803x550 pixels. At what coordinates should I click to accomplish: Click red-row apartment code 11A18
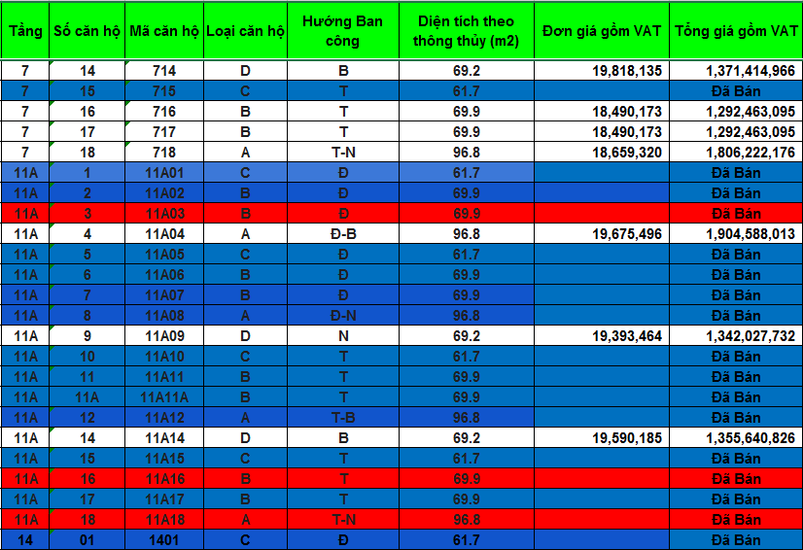tap(164, 519)
